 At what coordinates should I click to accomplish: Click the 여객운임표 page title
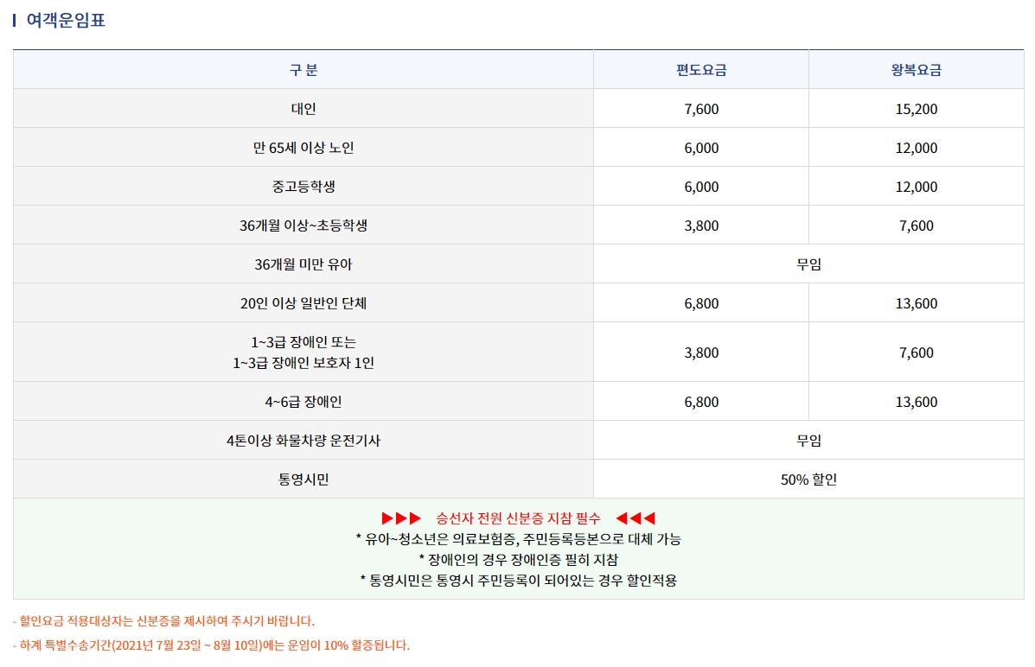pos(59,19)
